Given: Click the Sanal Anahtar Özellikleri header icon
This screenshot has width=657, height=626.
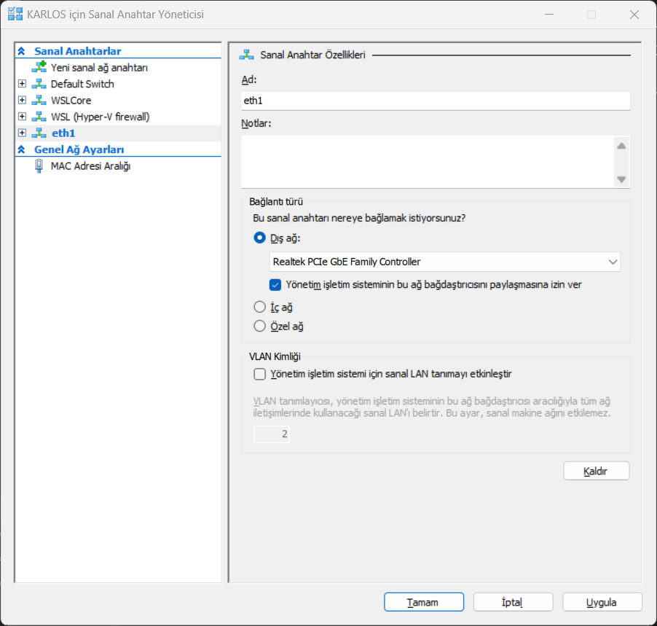Looking at the screenshot, I should pyautogui.click(x=247, y=55).
